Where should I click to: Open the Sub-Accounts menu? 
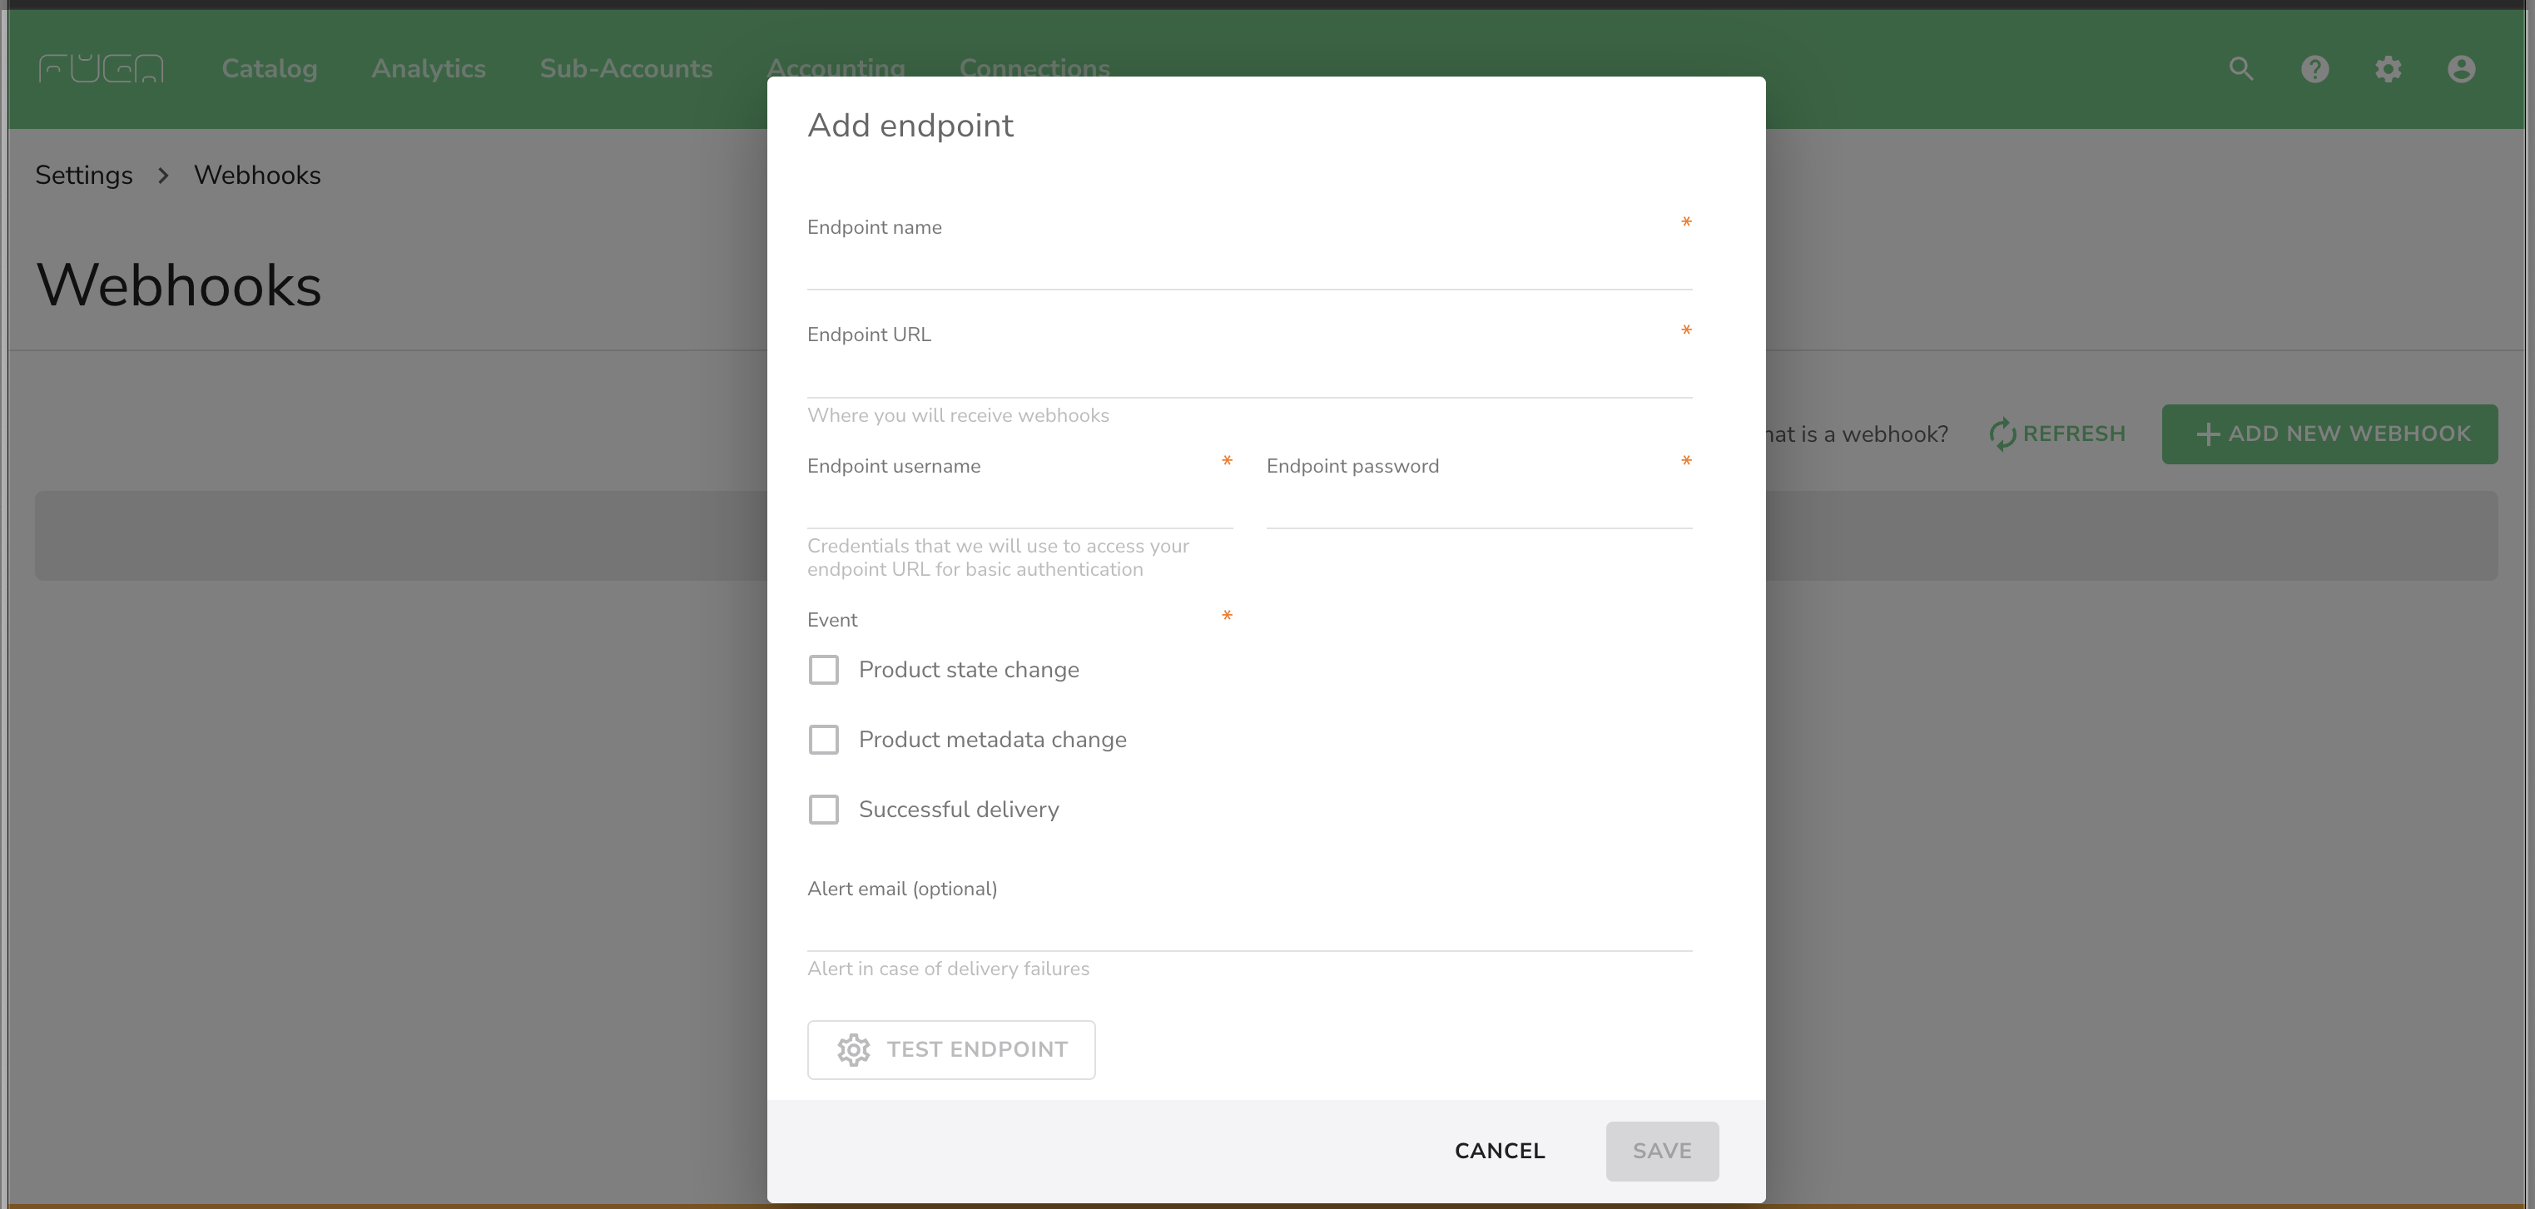click(x=626, y=69)
